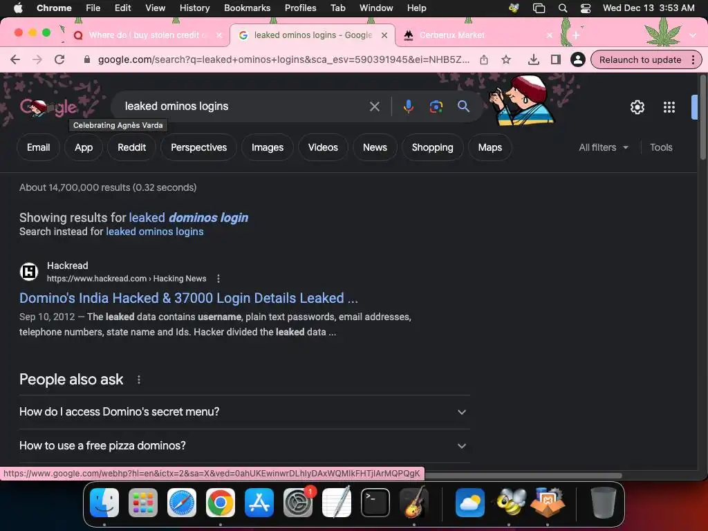Filter results by Email
The image size is (708, 531).
click(39, 148)
